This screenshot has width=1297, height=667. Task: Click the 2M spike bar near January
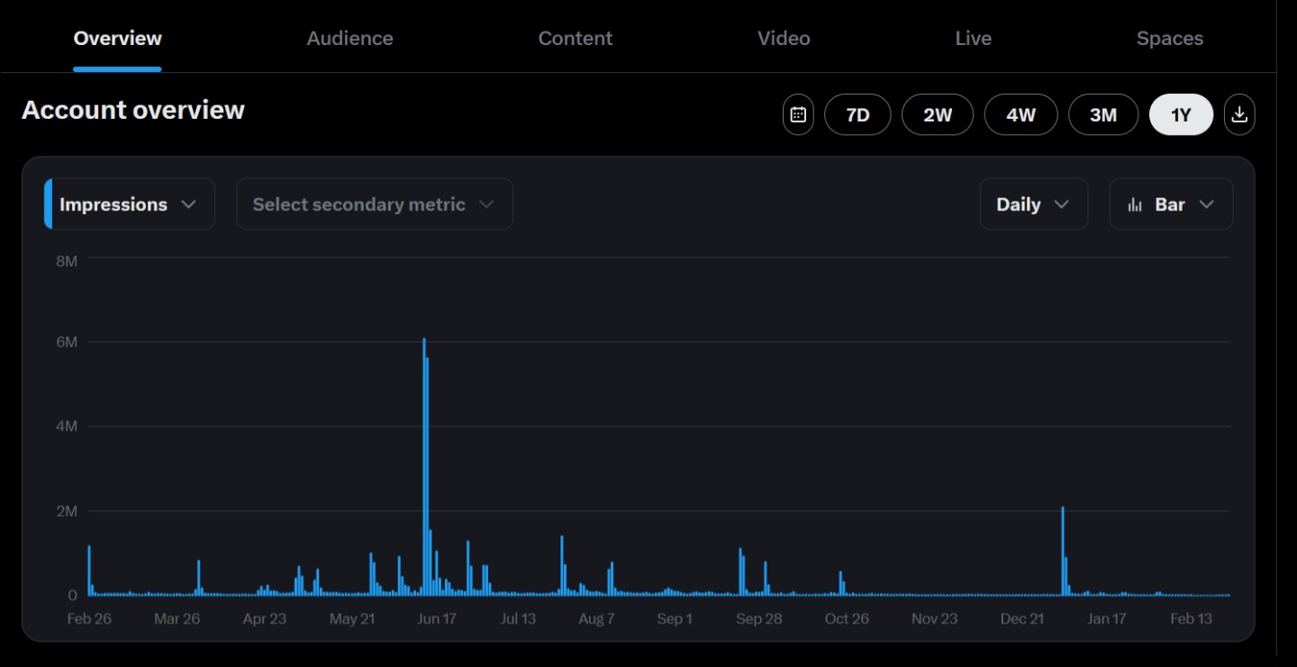tap(1063, 551)
